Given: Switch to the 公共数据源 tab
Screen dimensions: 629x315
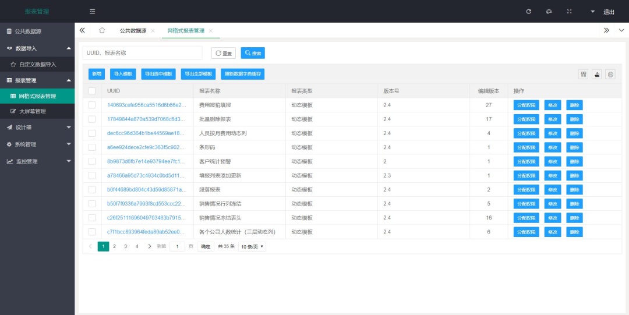Looking at the screenshot, I should [x=133, y=31].
